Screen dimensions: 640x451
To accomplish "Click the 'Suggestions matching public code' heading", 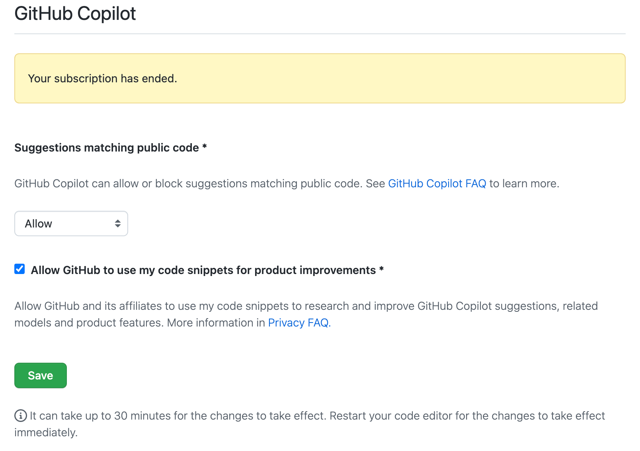I will click(x=111, y=148).
